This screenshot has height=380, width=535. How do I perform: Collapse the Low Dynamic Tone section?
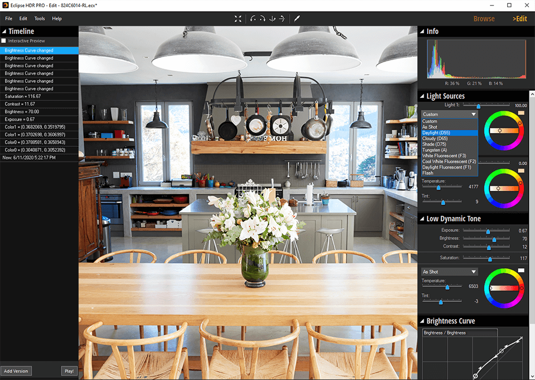(422, 219)
